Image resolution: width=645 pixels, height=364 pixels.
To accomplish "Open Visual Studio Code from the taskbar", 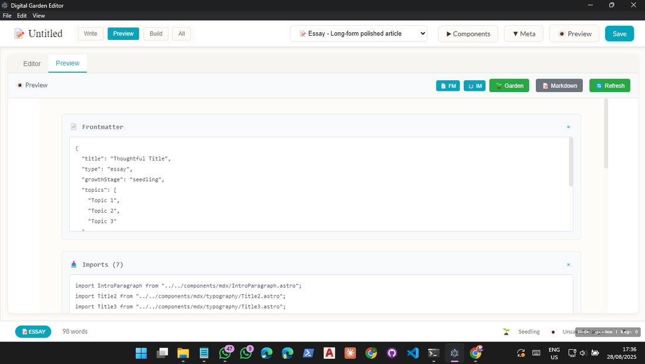I will coord(413,353).
